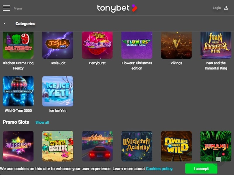Open the Starburst promo slot

18,146
